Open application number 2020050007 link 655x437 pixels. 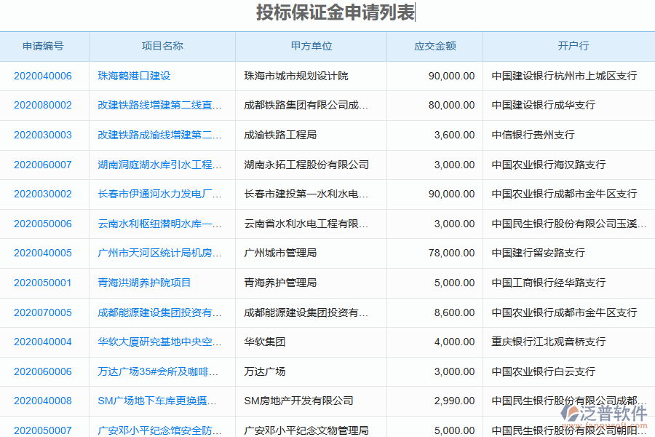(44, 429)
